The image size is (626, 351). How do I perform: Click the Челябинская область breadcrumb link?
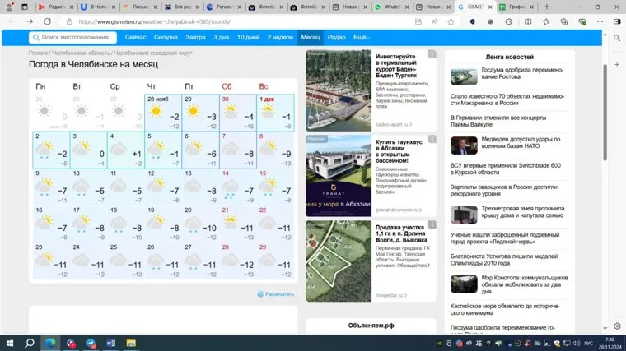click(x=77, y=53)
